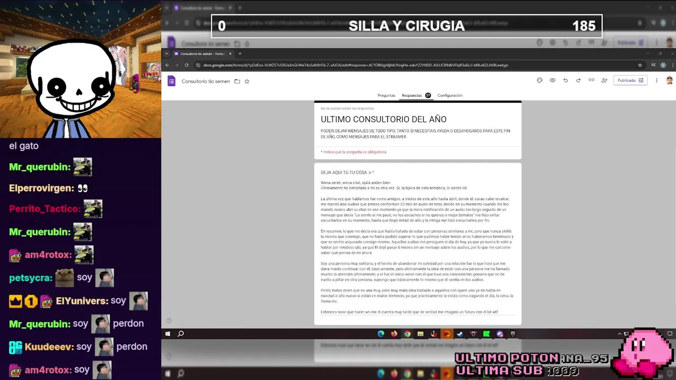The image size is (676, 380).
Task: Click the Perrito_Tactico username in chat
Action: (x=45, y=209)
